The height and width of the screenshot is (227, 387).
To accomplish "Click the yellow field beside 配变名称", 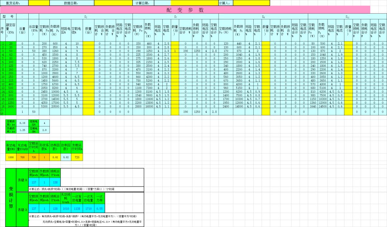I will (x=39, y=3).
